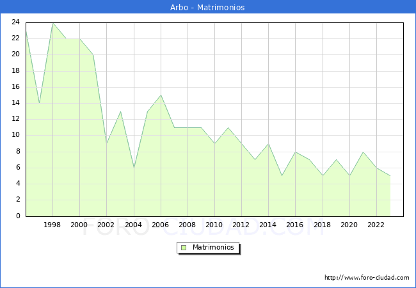The image size is (416, 288).
Task: Select the 2012 x-axis label
Action: pyautogui.click(x=241, y=225)
